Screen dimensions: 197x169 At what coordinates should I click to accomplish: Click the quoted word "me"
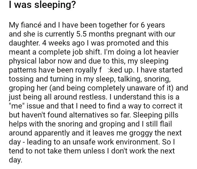coord(16,106)
